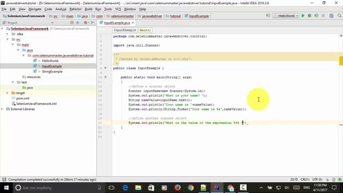Click UTF-8 encoding in status bar
Viewport: 343px width, 193px height.
click(x=317, y=180)
